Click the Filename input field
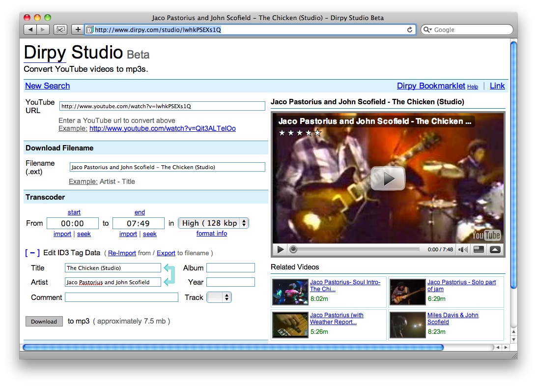Image resolution: width=537 pixels, height=386 pixels. pos(167,167)
